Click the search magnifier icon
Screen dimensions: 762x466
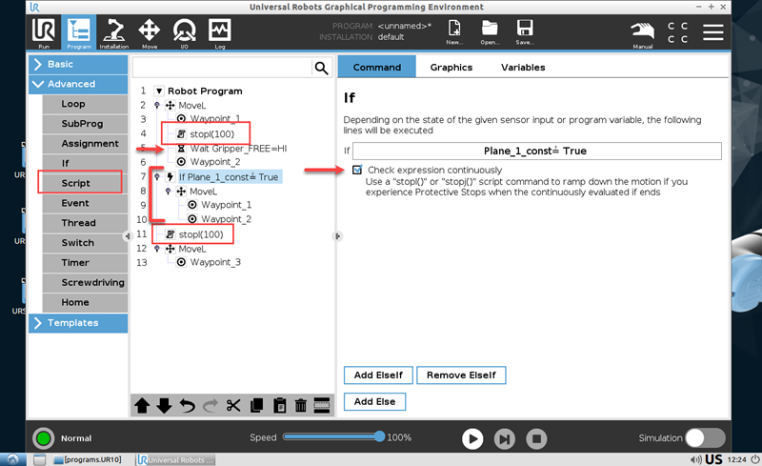coord(321,68)
